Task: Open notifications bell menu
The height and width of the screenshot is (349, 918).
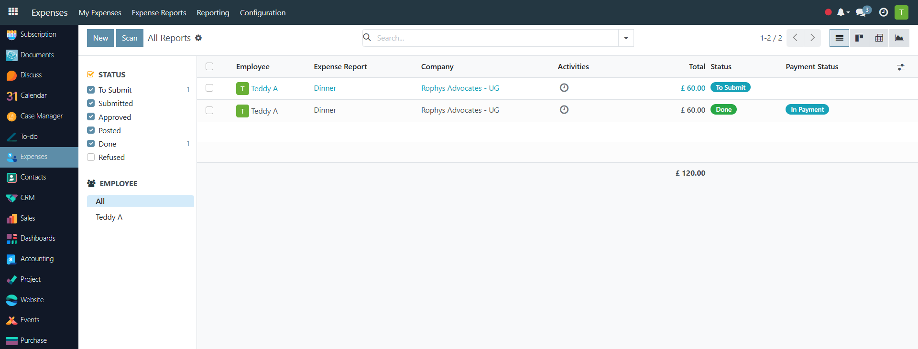Action: click(x=843, y=12)
